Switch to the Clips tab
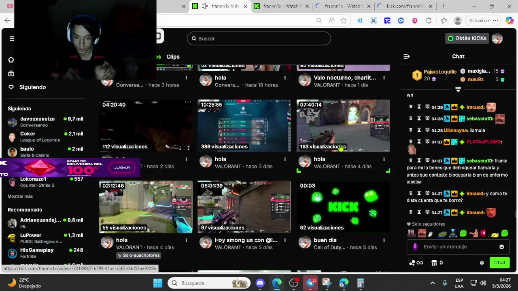 (x=173, y=57)
